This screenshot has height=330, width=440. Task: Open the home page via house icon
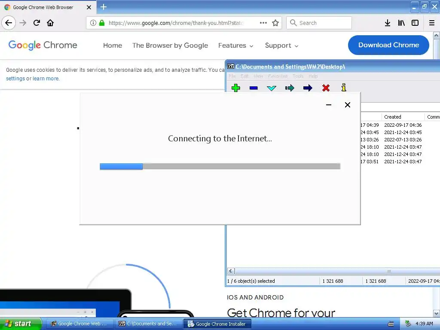50,23
